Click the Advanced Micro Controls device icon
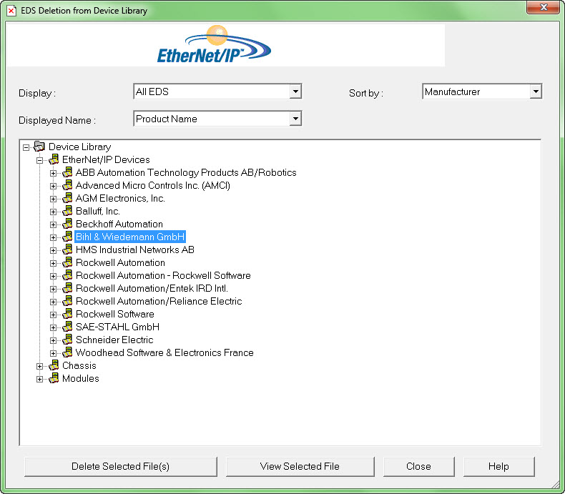Image resolution: width=565 pixels, height=494 pixels. [x=67, y=185]
